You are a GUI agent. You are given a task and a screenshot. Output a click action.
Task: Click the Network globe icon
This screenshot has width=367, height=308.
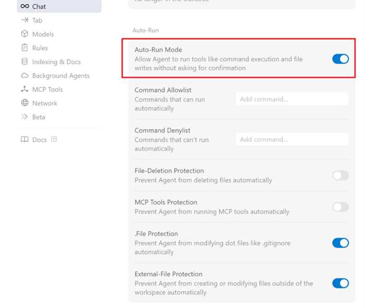coord(25,103)
